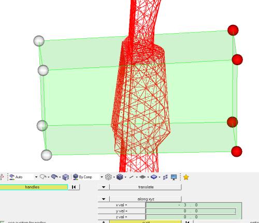Reset the handles selection with the rewind icon

tap(74, 187)
